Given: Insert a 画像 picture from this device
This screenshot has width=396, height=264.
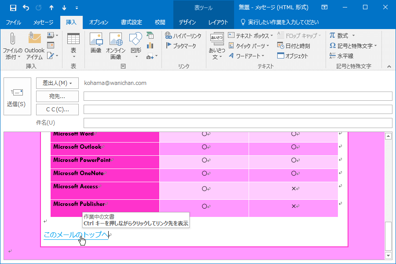Looking at the screenshot, I should (x=96, y=43).
